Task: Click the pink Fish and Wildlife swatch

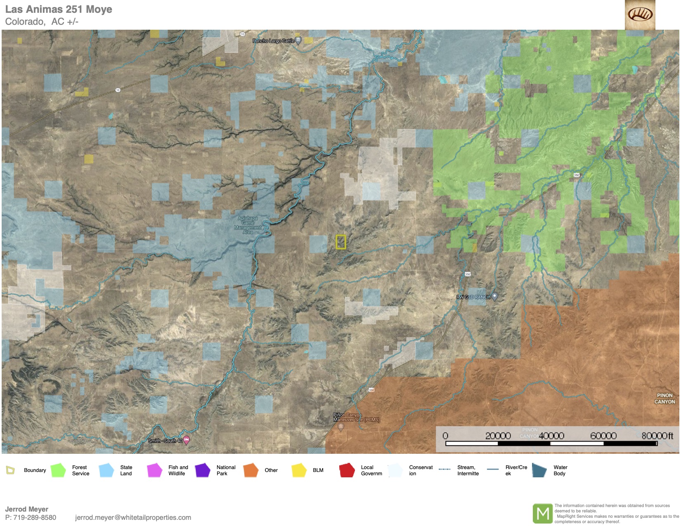Action: [x=154, y=470]
